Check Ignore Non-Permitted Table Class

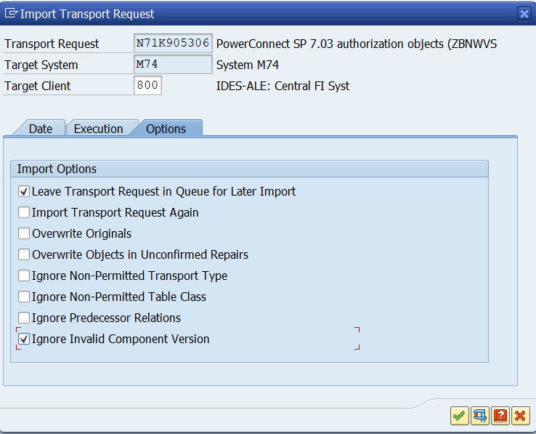point(25,297)
